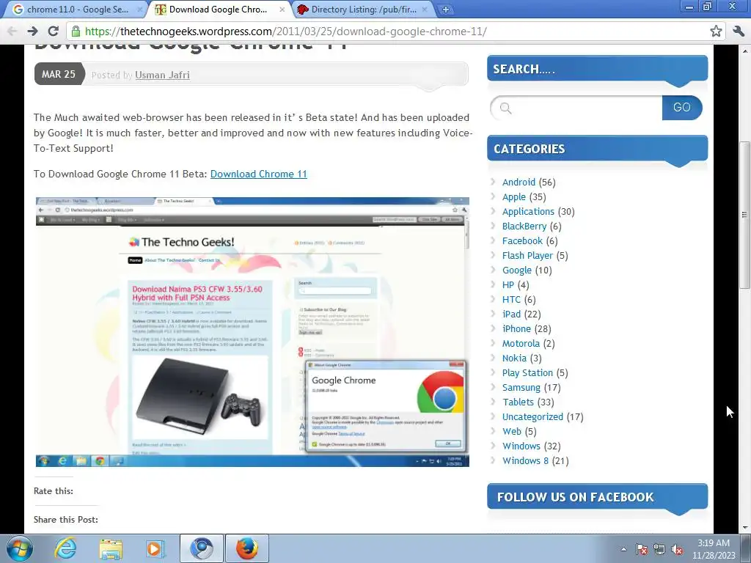The height and width of the screenshot is (563, 751).
Task: Open the Chrome 11 screenshot image
Action: [252, 332]
